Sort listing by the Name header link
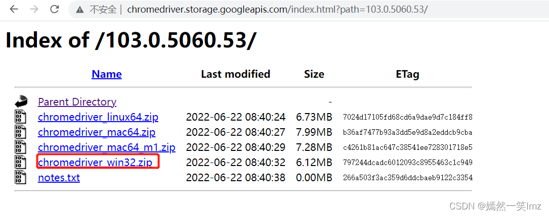The width and height of the screenshot is (549, 216). (x=106, y=74)
